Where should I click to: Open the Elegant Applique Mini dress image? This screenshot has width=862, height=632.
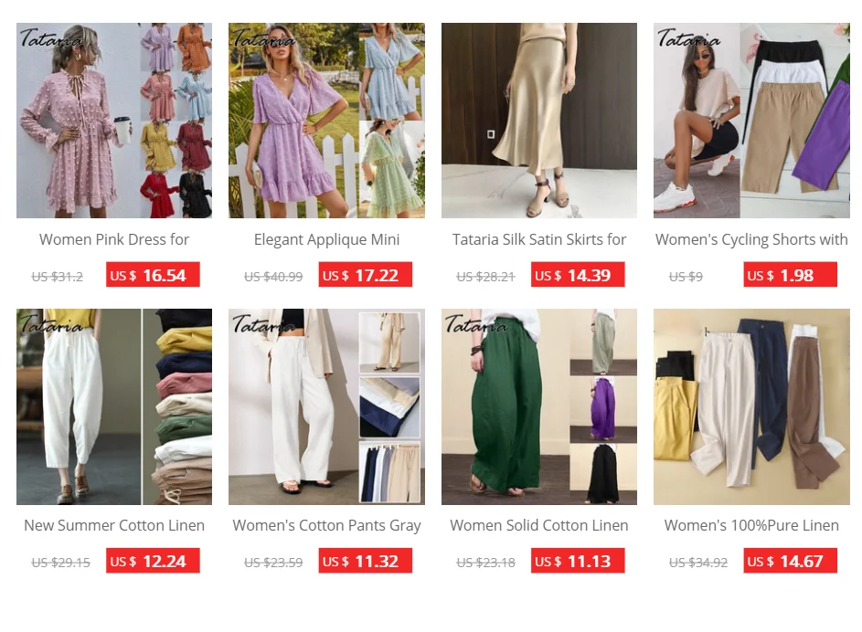(x=326, y=121)
